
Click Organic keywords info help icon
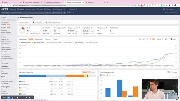coord(79,28)
